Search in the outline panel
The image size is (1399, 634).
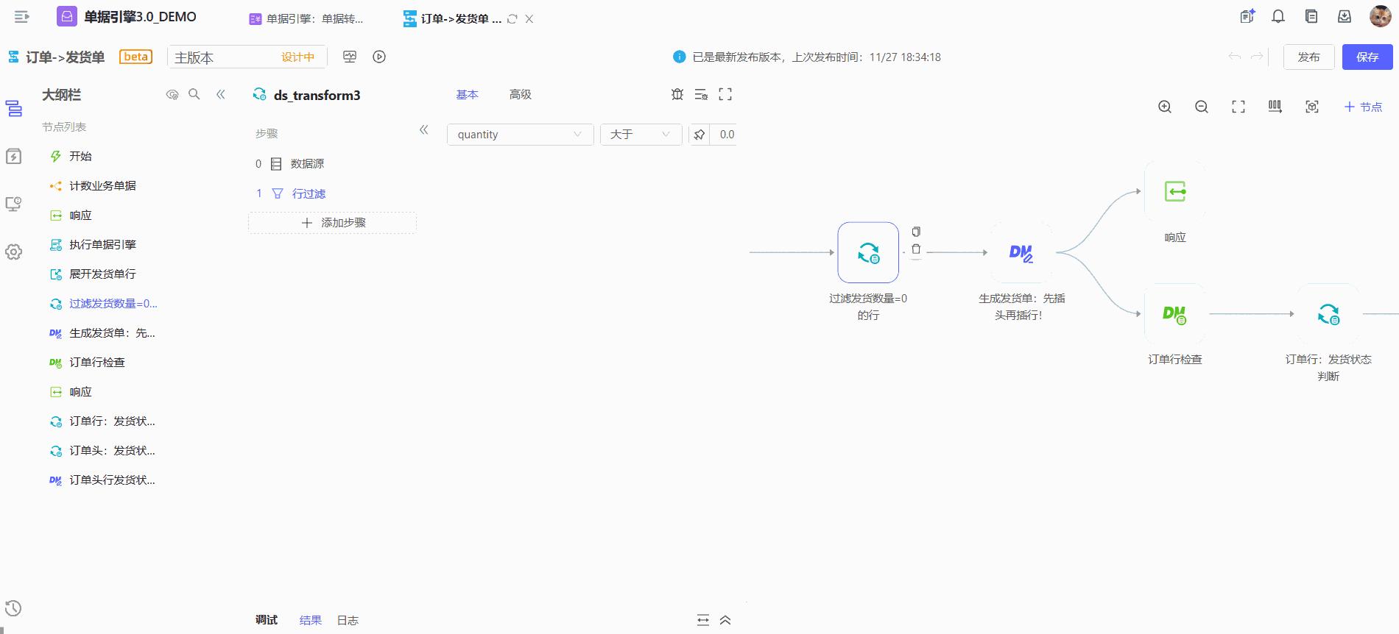click(194, 94)
